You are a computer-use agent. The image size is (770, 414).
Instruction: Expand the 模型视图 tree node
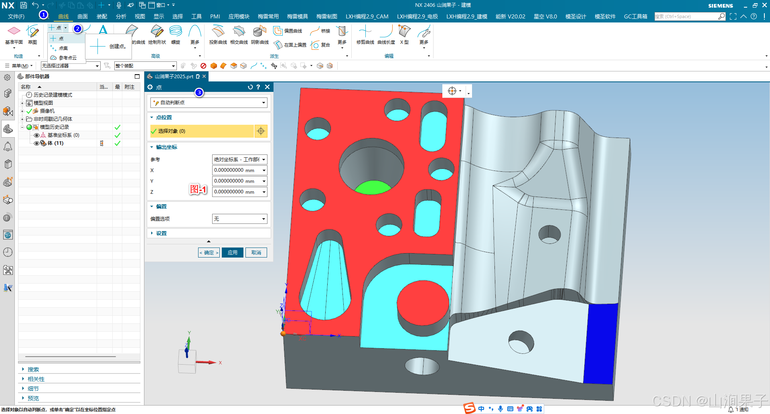22,103
